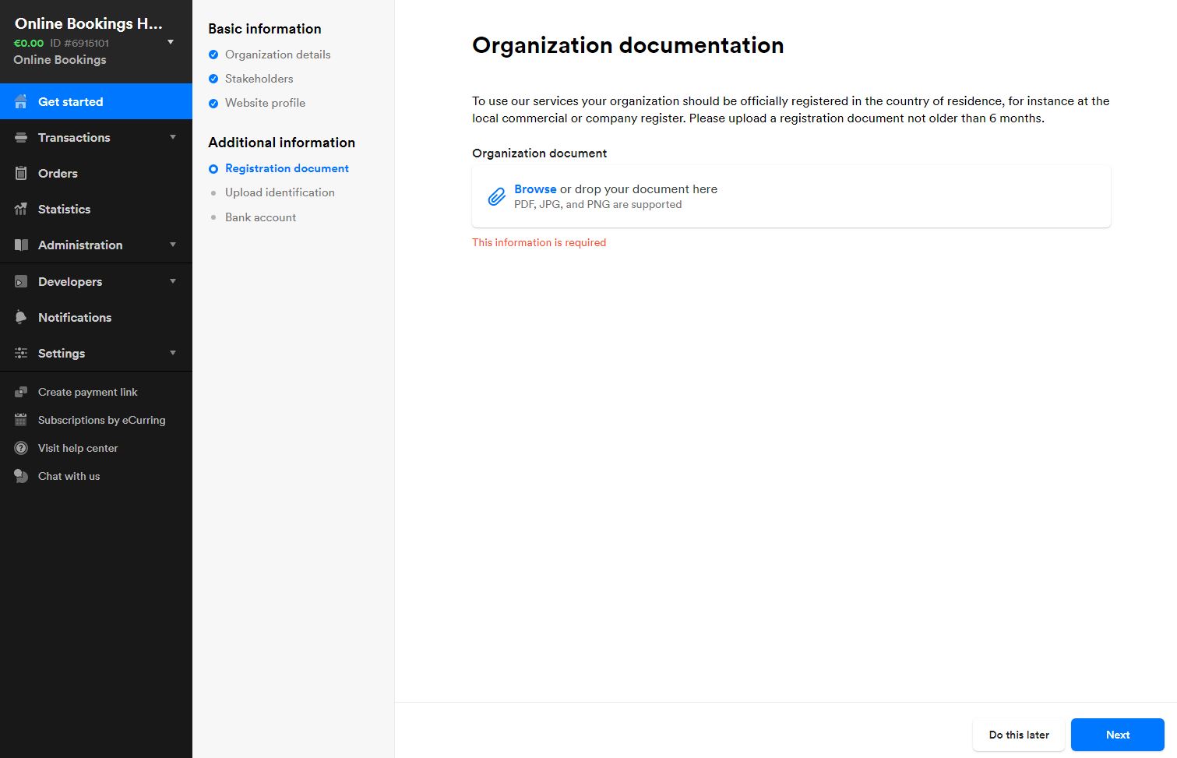Select the Subscriptions by eCurring menu item
Image resolution: width=1177 pixels, height=758 pixels.
(101, 420)
